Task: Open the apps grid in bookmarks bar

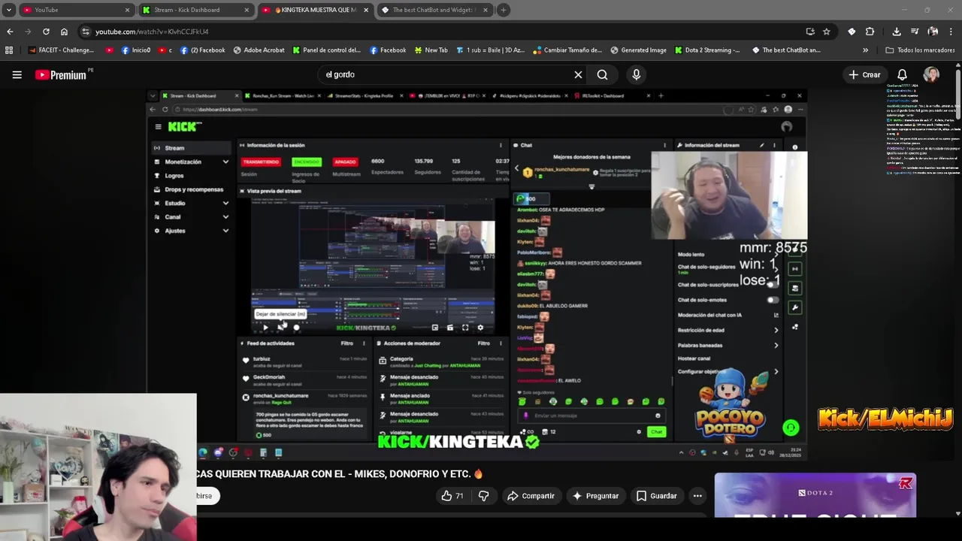Action: 9,50
